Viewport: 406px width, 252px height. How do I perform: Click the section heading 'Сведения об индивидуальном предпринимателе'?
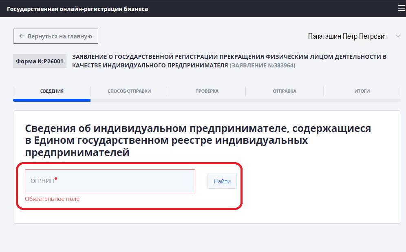(x=198, y=140)
